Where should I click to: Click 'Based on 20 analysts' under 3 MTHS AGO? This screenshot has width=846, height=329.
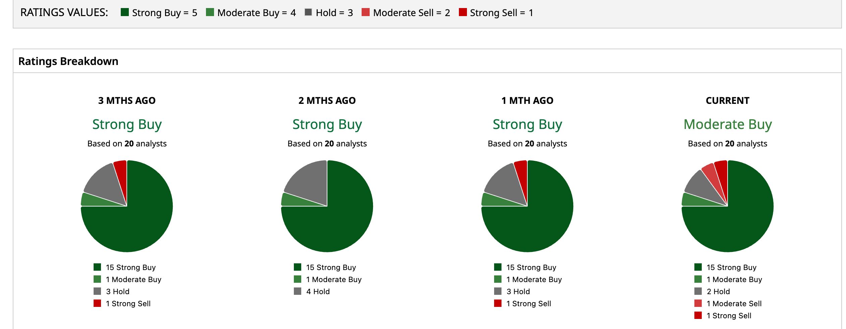(x=127, y=144)
